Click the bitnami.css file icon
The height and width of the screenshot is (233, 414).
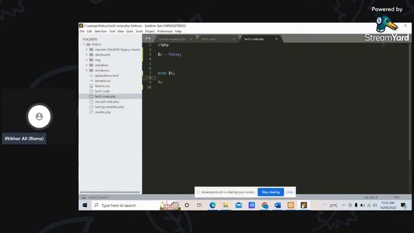coord(91,81)
